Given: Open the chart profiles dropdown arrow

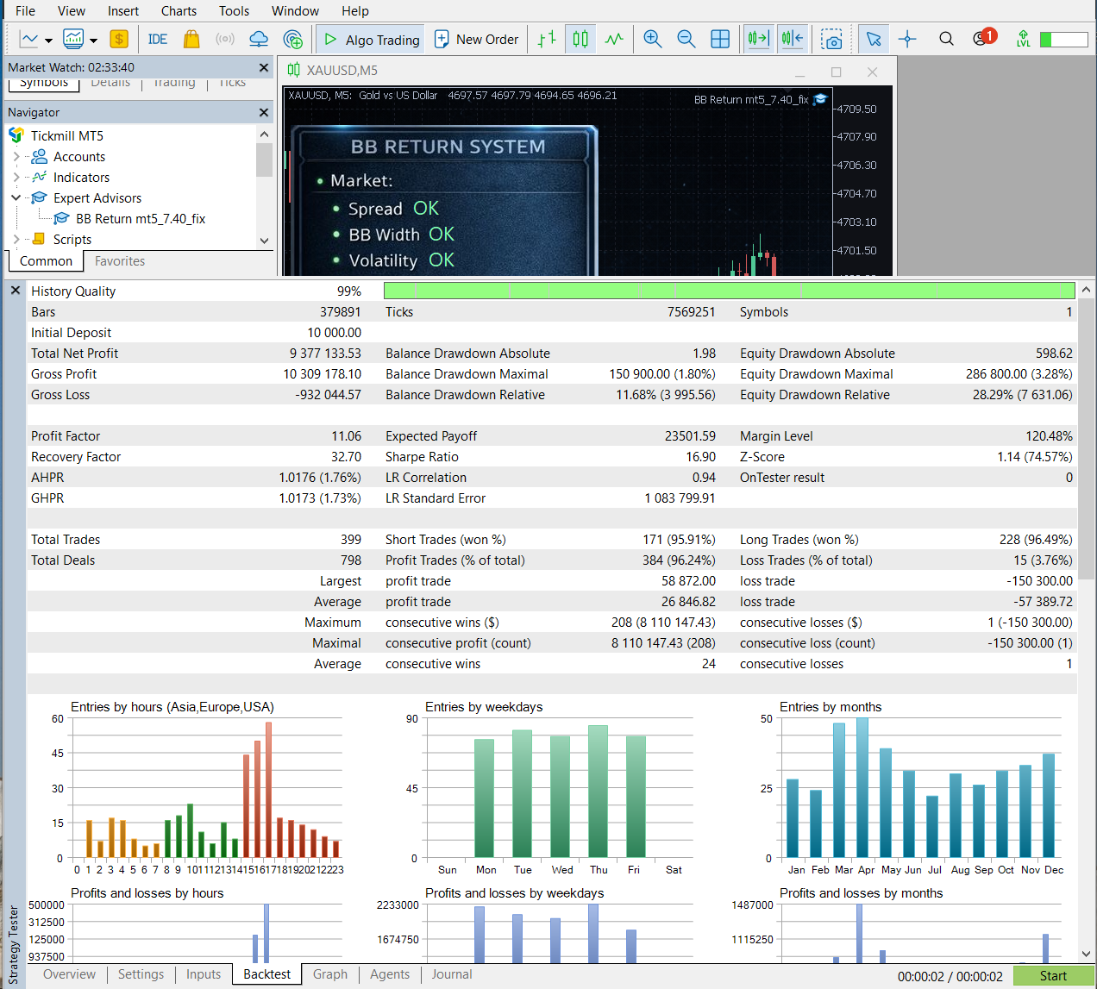Looking at the screenshot, I should click(x=93, y=40).
